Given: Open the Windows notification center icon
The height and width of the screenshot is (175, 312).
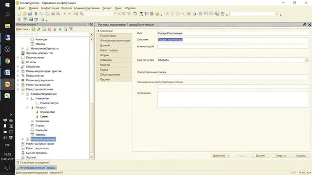Looking at the screenshot, I should (x=7, y=168).
